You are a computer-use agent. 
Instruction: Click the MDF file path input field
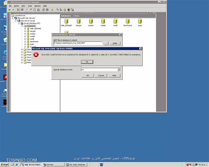[78, 43]
